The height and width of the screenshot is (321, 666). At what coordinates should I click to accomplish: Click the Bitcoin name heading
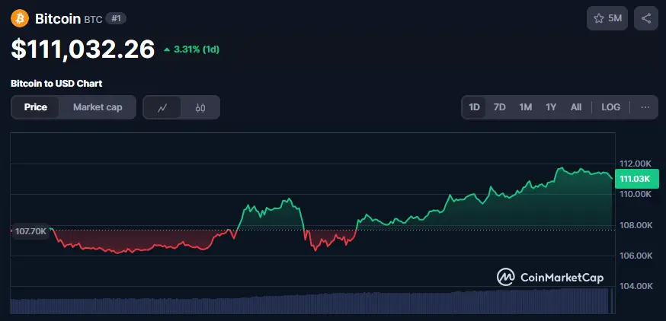[58, 19]
